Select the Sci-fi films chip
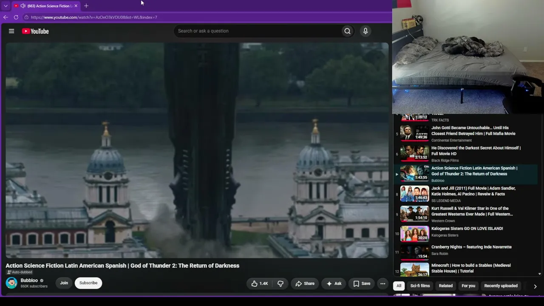The image size is (544, 306). (x=420, y=286)
